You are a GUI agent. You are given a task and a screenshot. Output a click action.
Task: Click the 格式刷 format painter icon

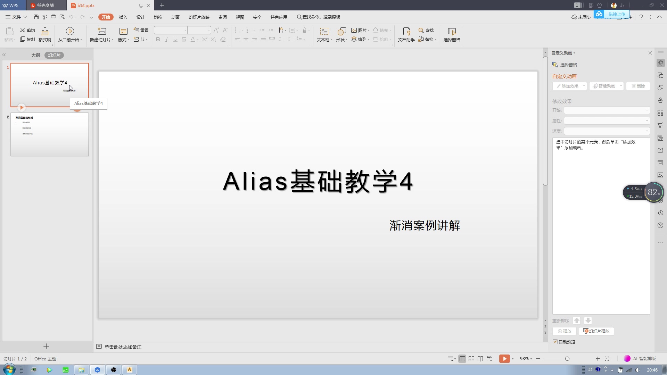click(44, 35)
